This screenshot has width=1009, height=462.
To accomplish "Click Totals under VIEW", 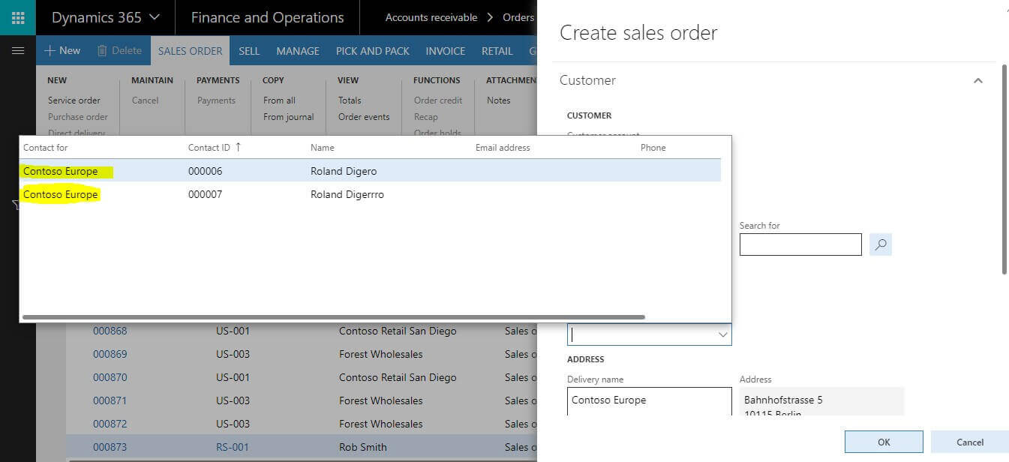I will tap(350, 100).
